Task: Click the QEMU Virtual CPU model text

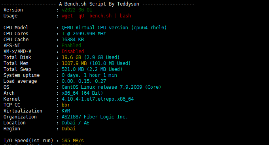Action: click(114, 28)
